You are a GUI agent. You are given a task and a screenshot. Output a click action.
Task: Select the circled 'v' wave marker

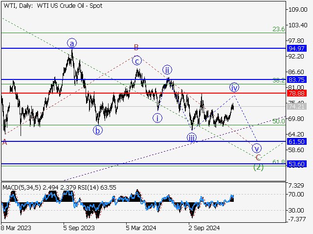(256, 148)
